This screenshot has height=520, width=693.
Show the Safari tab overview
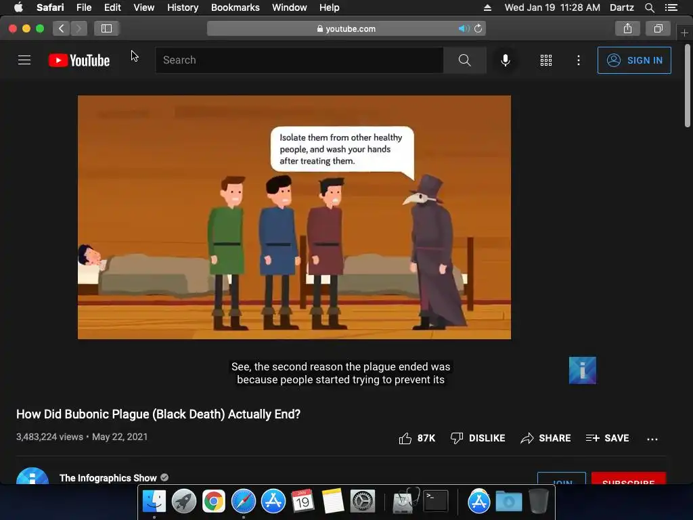tap(658, 28)
